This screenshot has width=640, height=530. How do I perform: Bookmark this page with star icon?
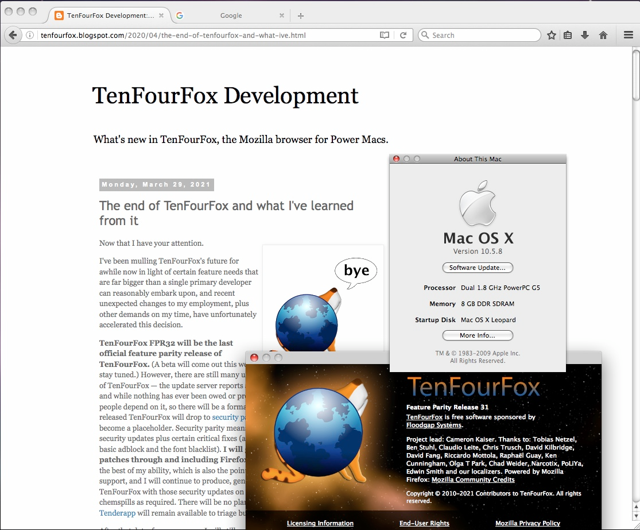[x=552, y=35]
